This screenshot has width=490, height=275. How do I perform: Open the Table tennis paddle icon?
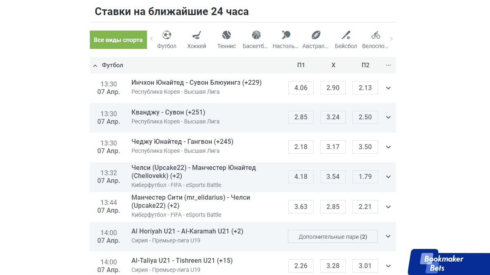[x=286, y=35]
